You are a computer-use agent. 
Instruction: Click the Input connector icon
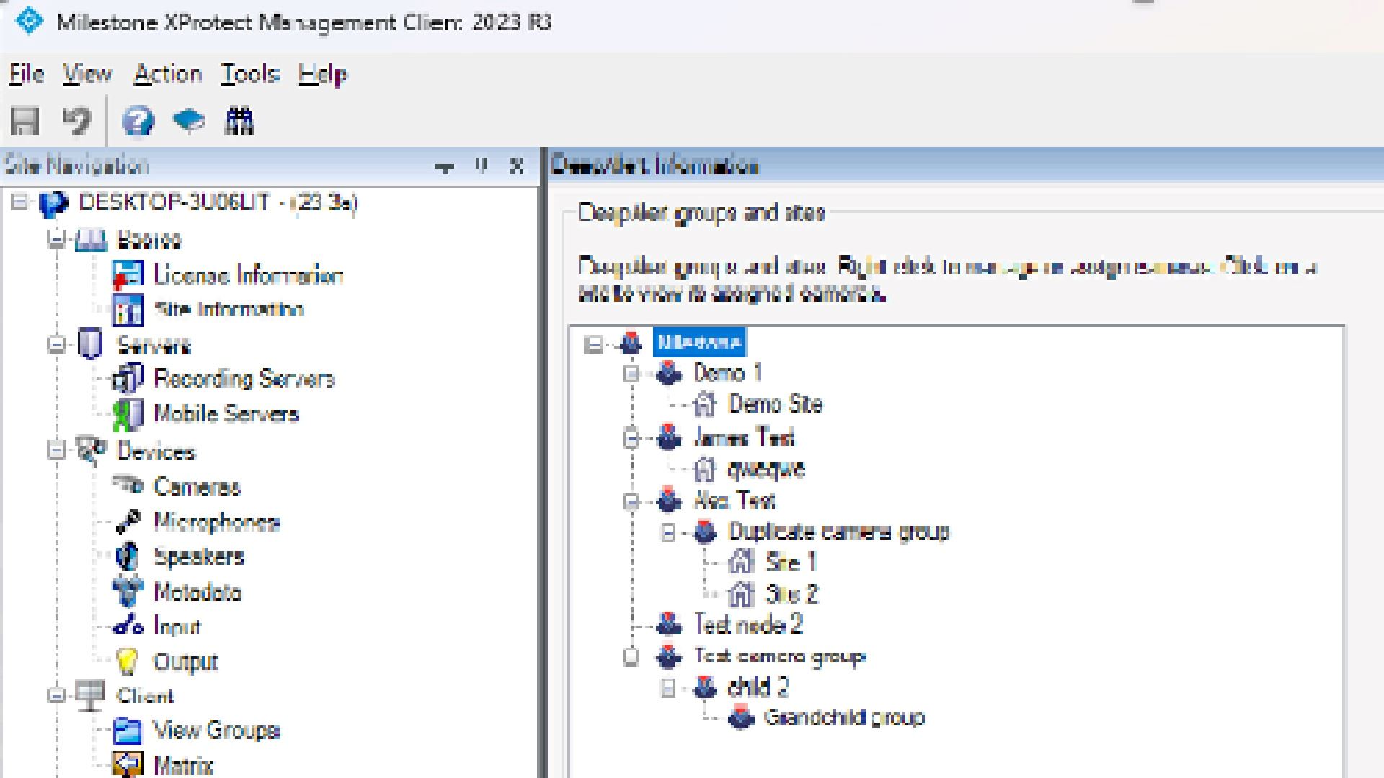pos(128,625)
